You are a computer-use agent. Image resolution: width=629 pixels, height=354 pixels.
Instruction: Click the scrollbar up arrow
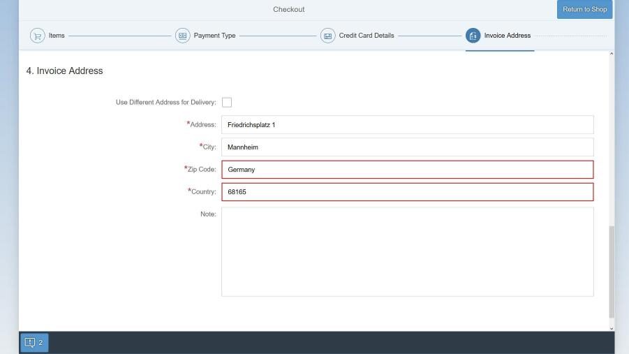pos(612,54)
